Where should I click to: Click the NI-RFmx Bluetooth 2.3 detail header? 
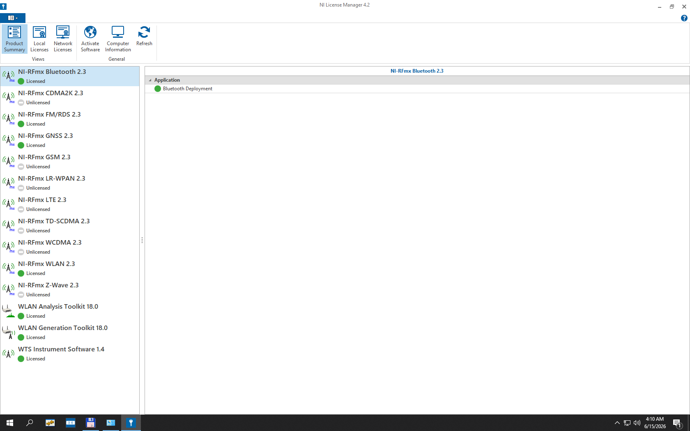pyautogui.click(x=417, y=71)
